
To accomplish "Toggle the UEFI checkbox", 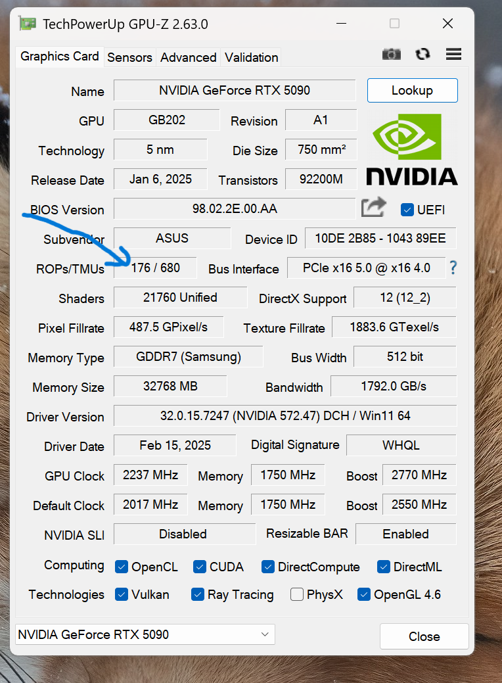I will point(407,210).
